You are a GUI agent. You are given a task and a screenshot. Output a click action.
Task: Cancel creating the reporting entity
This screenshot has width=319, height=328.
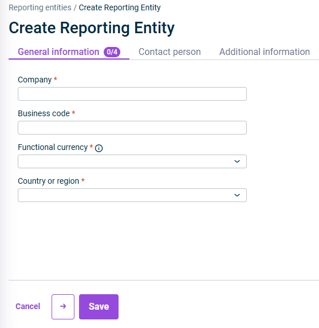pos(28,306)
